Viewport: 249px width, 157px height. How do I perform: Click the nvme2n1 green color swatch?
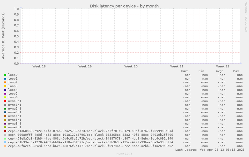click(x=5, y=109)
